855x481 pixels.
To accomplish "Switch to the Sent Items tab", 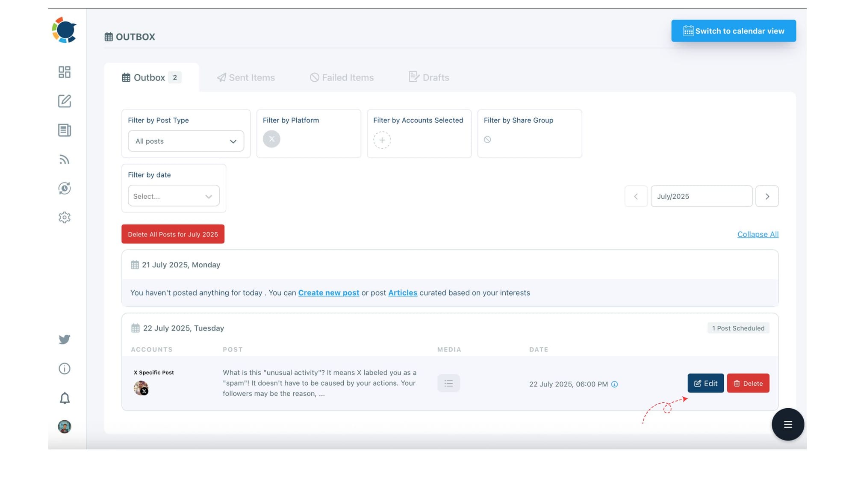I will (246, 77).
